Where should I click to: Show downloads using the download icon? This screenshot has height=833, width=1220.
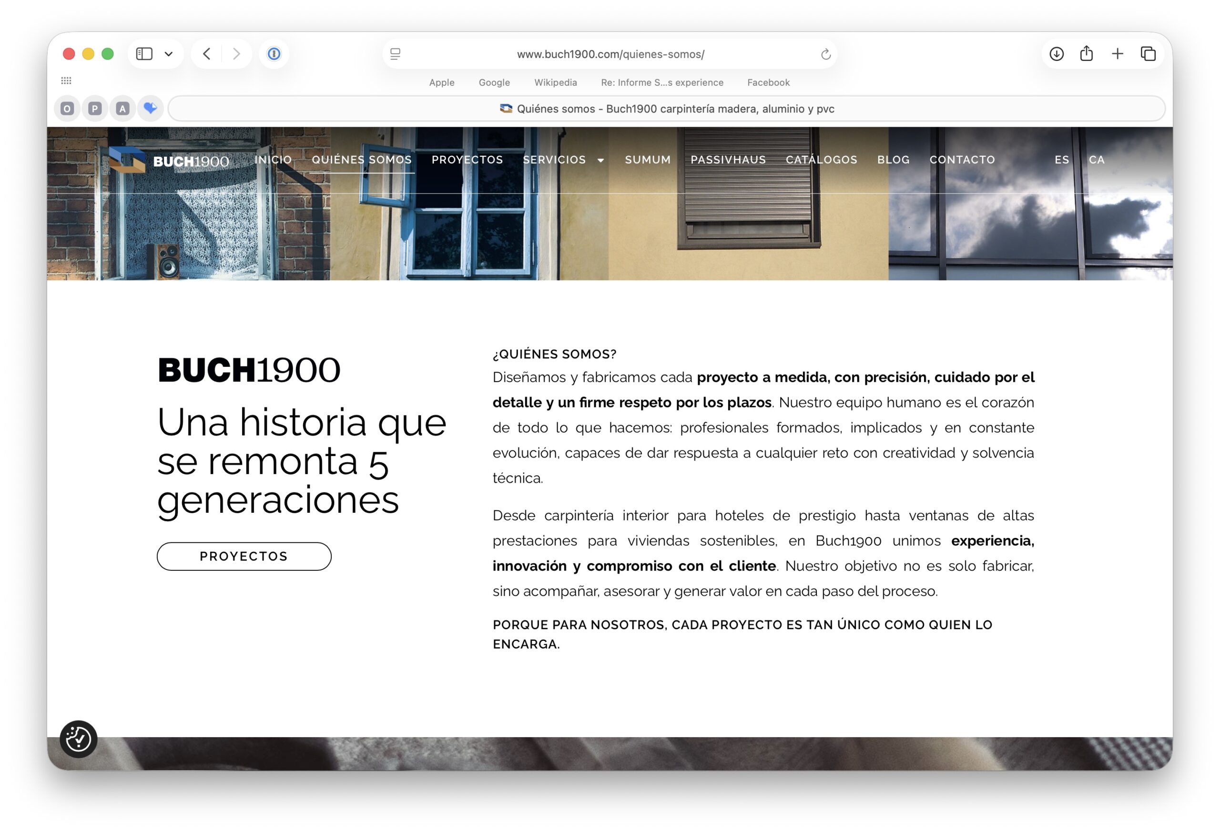(x=1056, y=53)
